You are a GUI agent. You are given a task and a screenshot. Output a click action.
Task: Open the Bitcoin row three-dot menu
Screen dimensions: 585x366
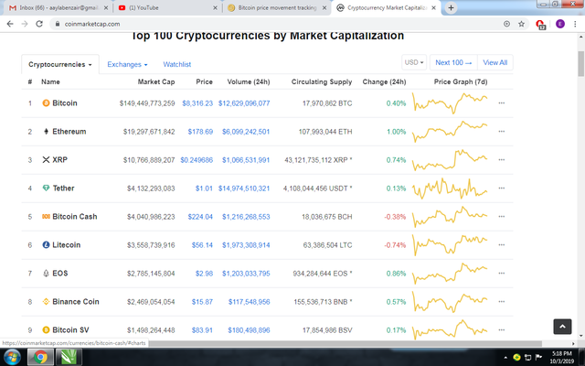502,103
